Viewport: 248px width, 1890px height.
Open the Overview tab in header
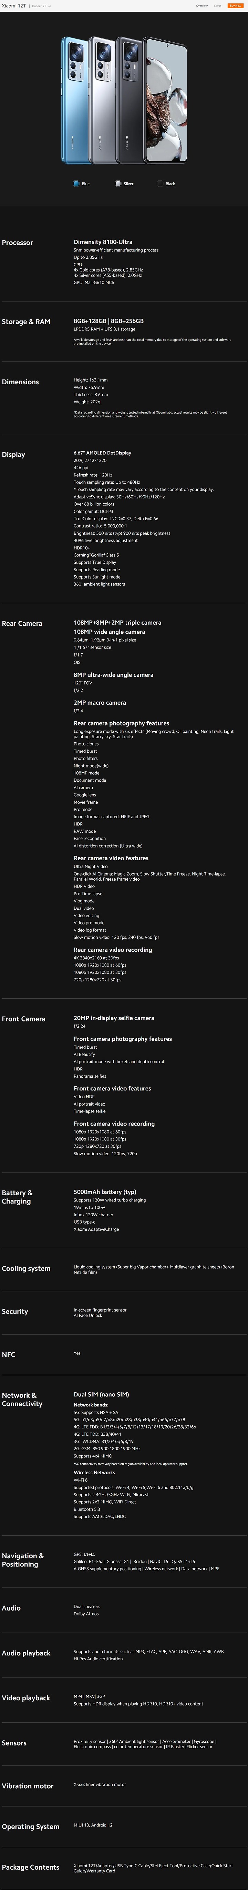[202, 5]
